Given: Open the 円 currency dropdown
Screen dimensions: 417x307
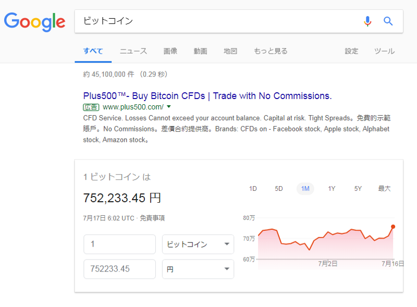Looking at the screenshot, I should [198, 269].
